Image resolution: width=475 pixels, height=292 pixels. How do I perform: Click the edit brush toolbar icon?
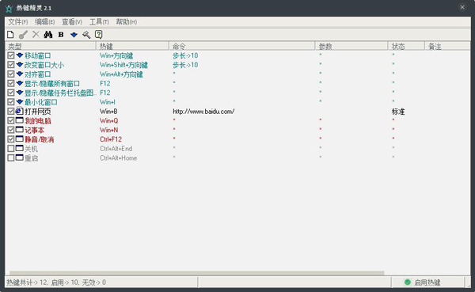[23, 35]
